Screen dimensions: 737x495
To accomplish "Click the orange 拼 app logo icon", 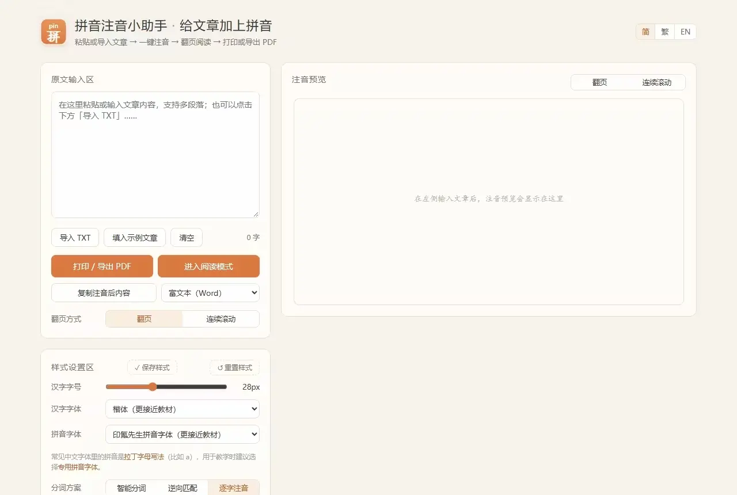I will pos(54,32).
